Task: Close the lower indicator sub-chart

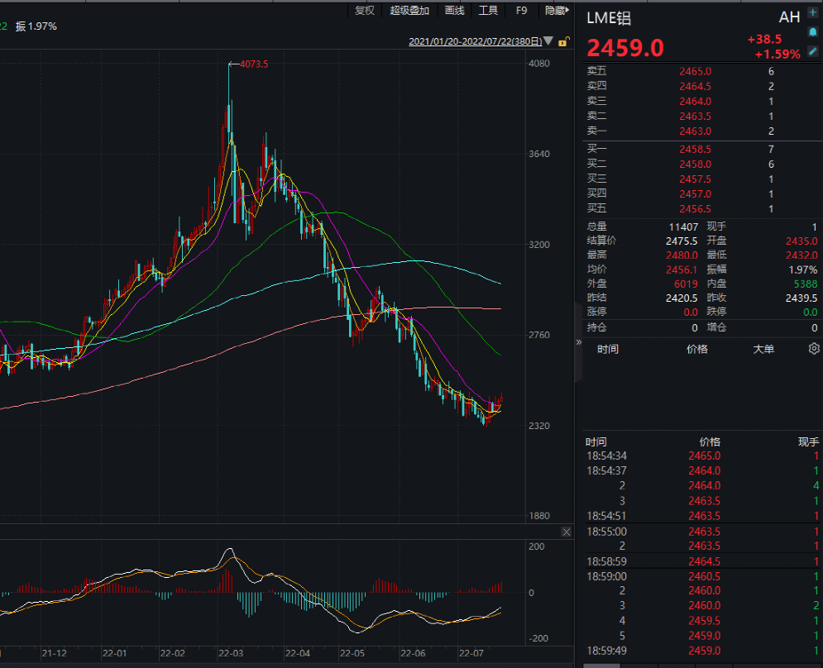Action: pos(567,532)
